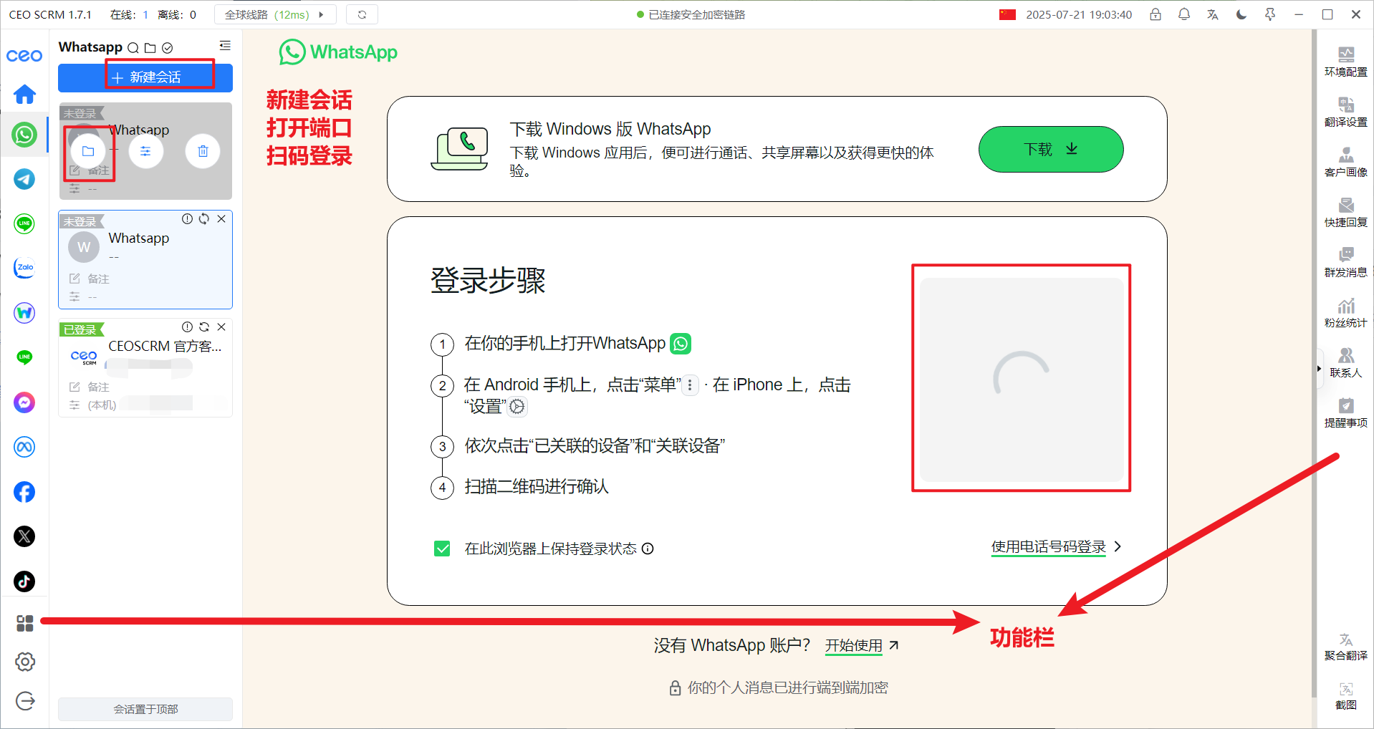Click the 使用电话号码登录 link
1374x729 pixels.
coord(1049,547)
